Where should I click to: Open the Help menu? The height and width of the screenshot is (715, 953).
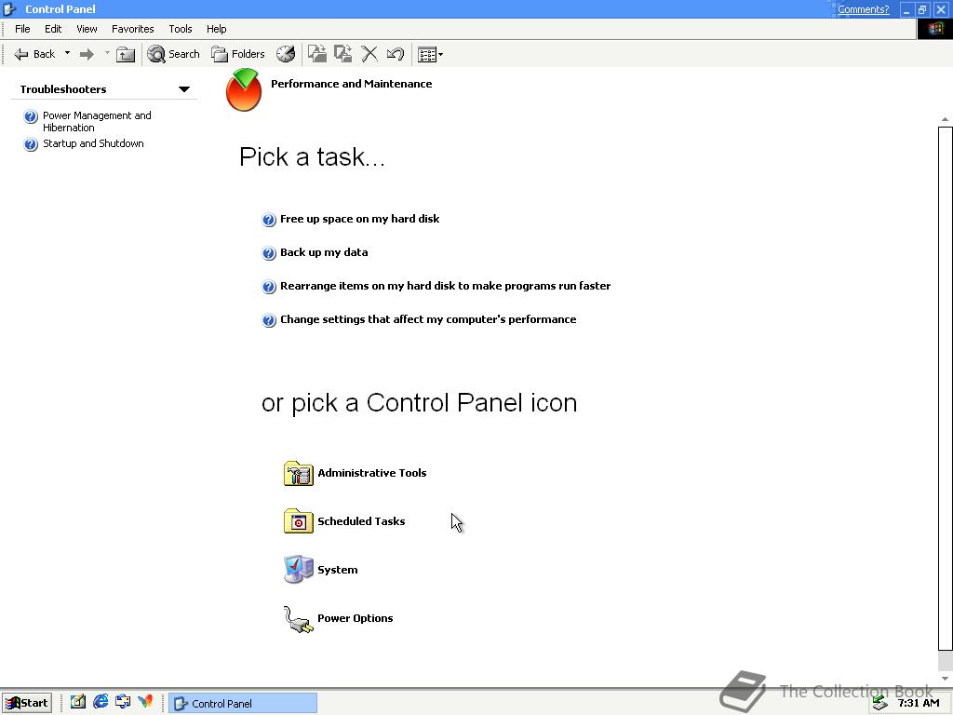coord(216,29)
